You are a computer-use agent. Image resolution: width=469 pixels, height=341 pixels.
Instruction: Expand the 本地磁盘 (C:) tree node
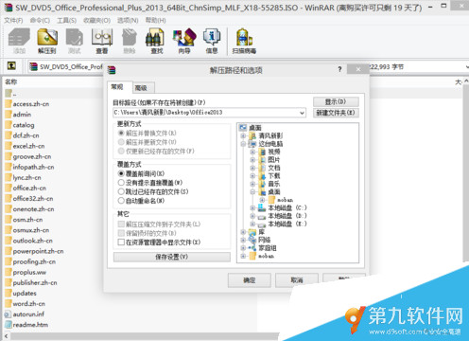(252, 207)
